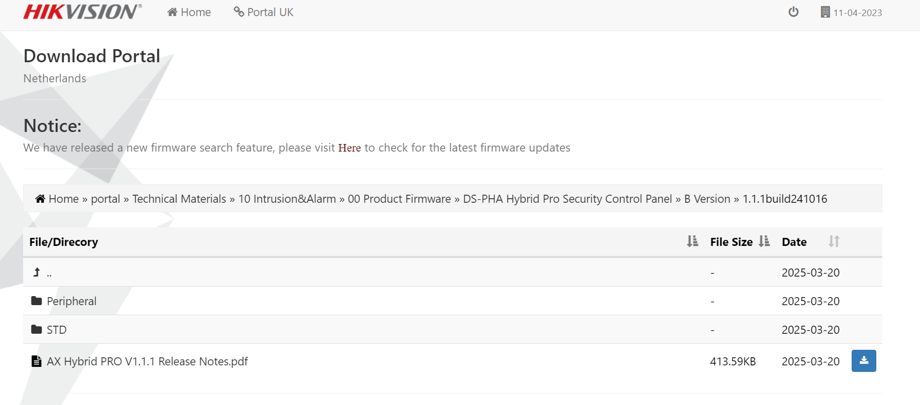Click the Peripheral folder icon

pyautogui.click(x=36, y=301)
